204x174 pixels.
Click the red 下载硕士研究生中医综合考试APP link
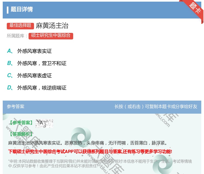click(90, 151)
